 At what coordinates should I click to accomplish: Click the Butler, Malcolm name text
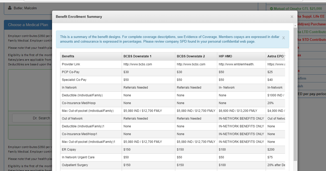pos(25,8)
